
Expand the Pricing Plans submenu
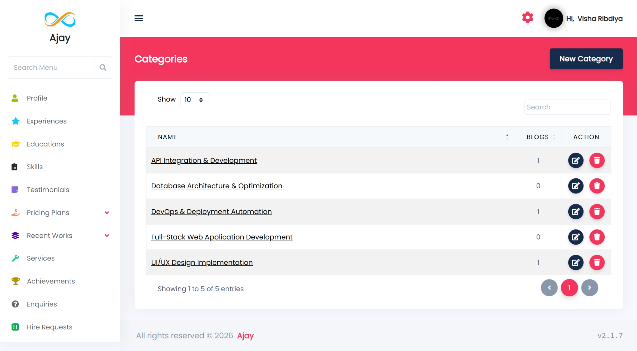[x=107, y=213]
